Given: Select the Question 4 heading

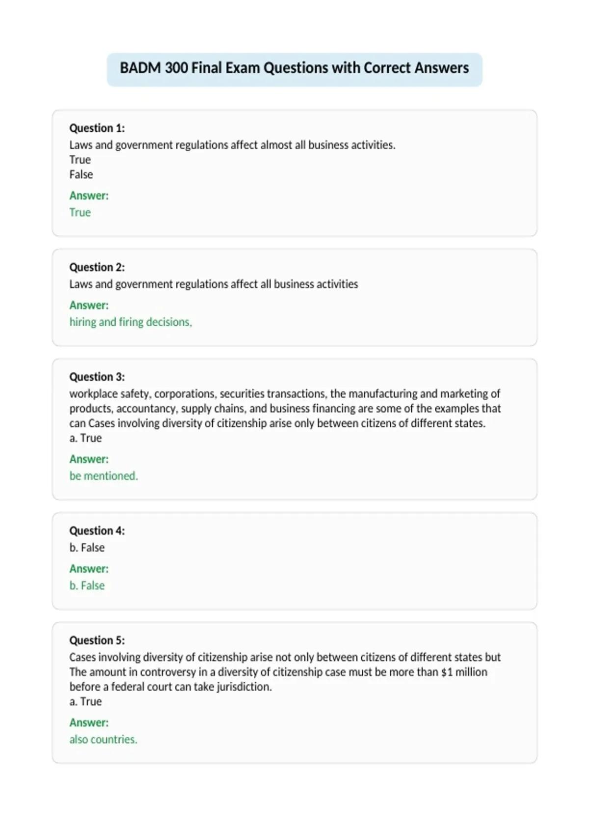Looking at the screenshot, I should click(97, 530).
